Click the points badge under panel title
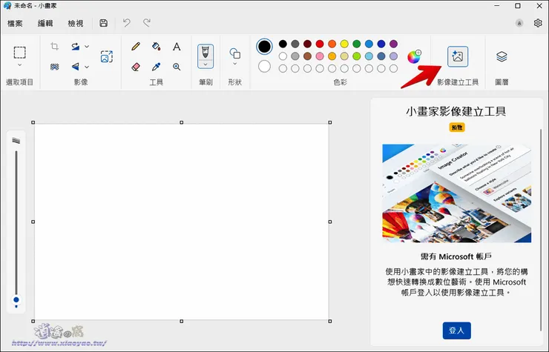The height and width of the screenshot is (352, 549). point(456,127)
